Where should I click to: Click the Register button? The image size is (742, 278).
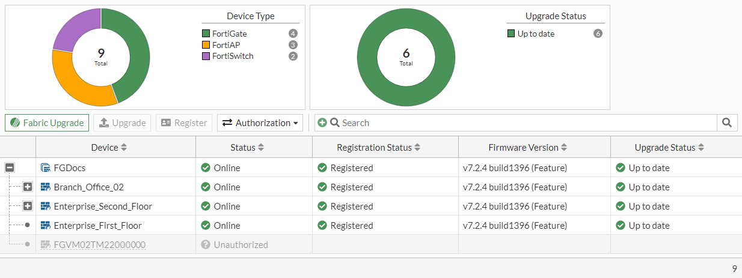tap(184, 123)
